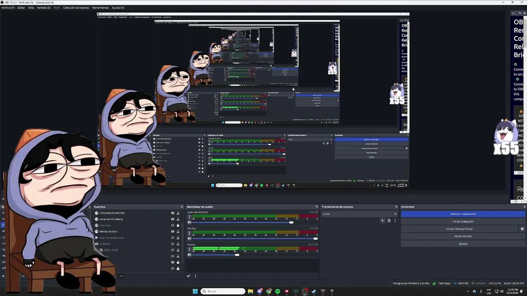Open audio mixer menu at panel bottom
This screenshot has height=296, width=527.
tap(196, 276)
